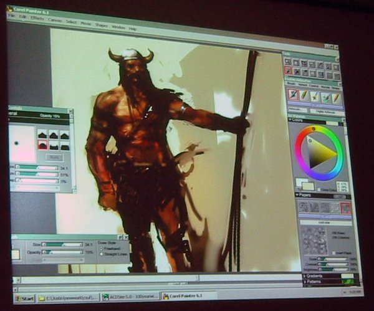
Task: Open the Movie menu
Action: click(x=86, y=24)
